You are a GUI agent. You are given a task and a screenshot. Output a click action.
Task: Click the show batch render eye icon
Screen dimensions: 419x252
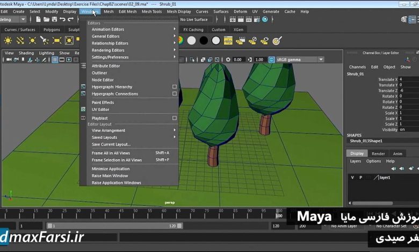coord(264,41)
